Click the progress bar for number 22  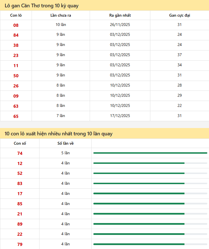(x=150, y=234)
